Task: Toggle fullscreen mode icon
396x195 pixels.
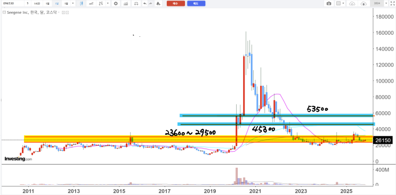Action: pyautogui.click(x=393, y=4)
